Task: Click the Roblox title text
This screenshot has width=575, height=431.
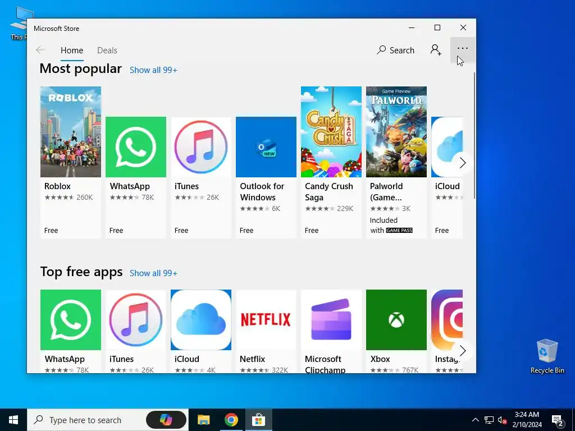Action: pyautogui.click(x=58, y=186)
